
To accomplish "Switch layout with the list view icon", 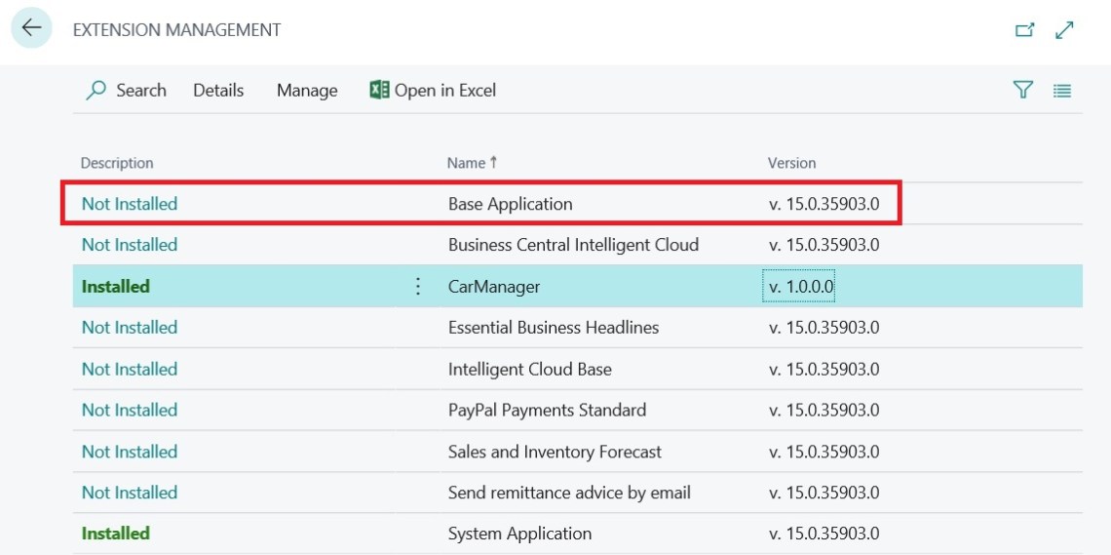I will click(1061, 91).
